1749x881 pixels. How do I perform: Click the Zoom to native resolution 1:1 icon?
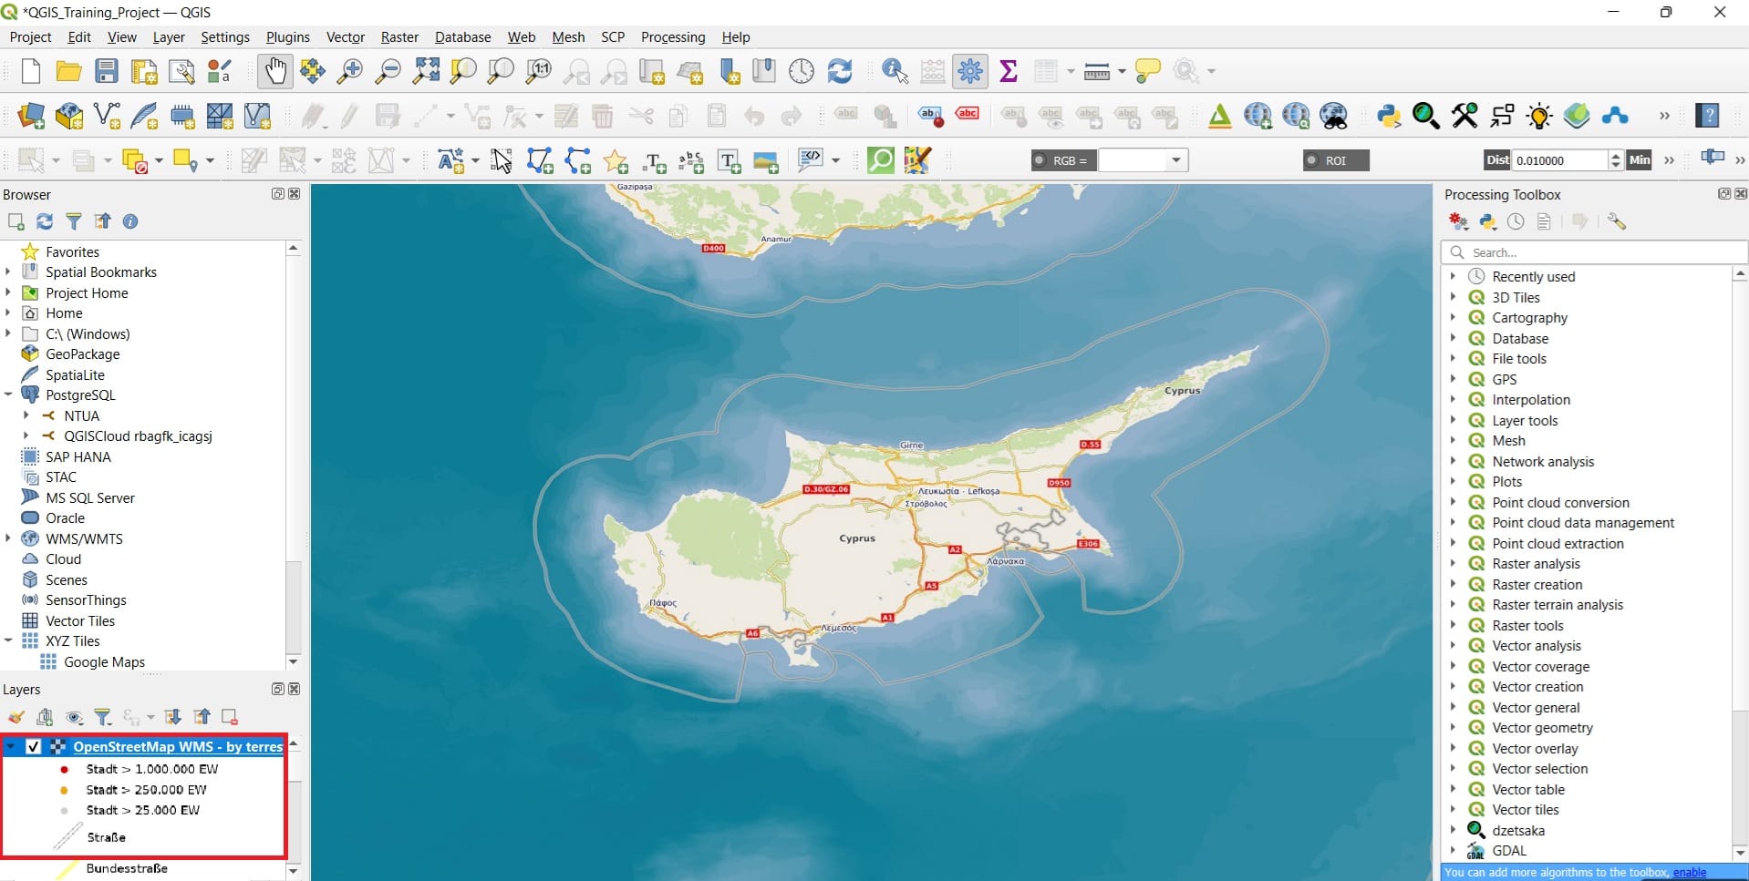point(539,71)
